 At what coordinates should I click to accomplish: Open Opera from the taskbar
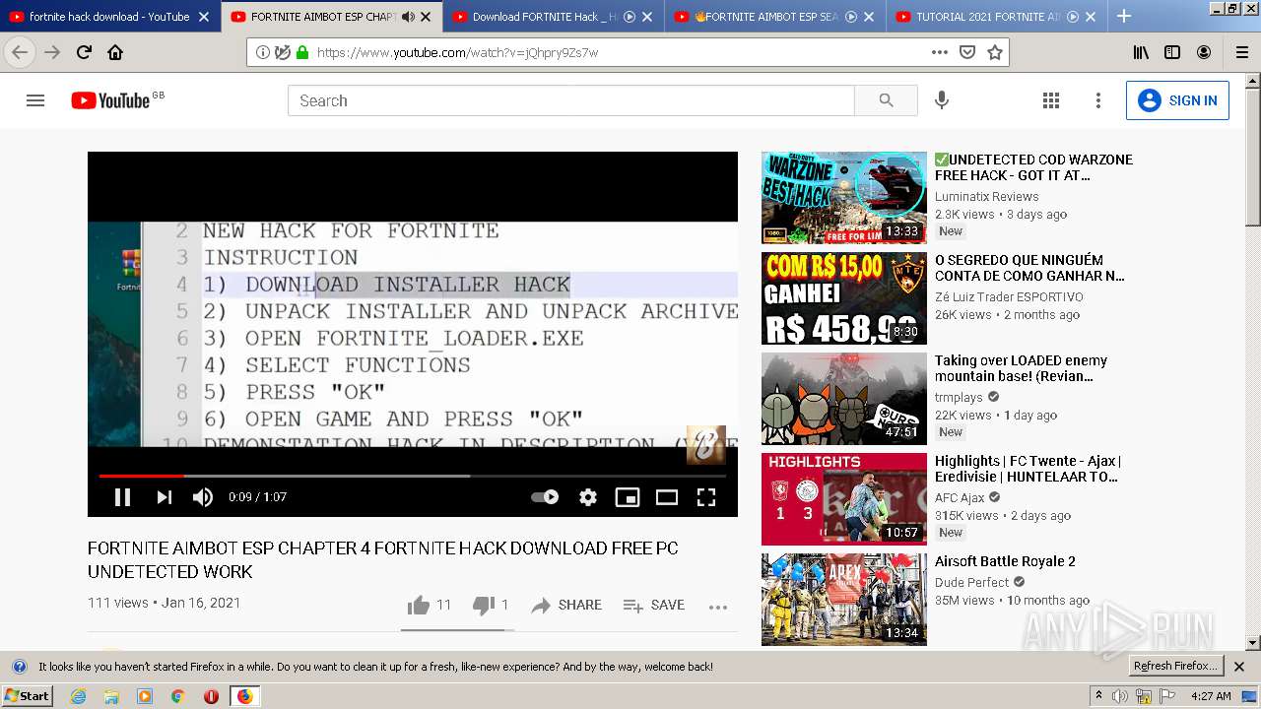pyautogui.click(x=211, y=696)
